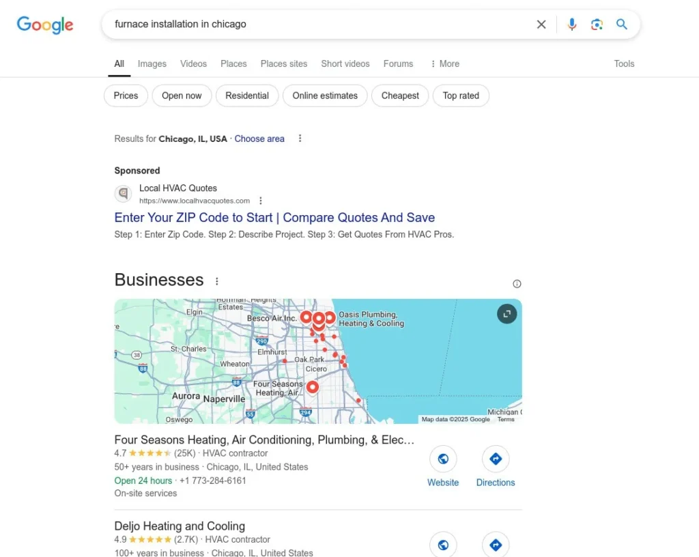Toggle the Cheapest filter chip

(400, 96)
